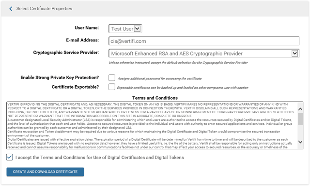
Task: Click the back chevron beside Select Certificate Properties
Action: 11,9
